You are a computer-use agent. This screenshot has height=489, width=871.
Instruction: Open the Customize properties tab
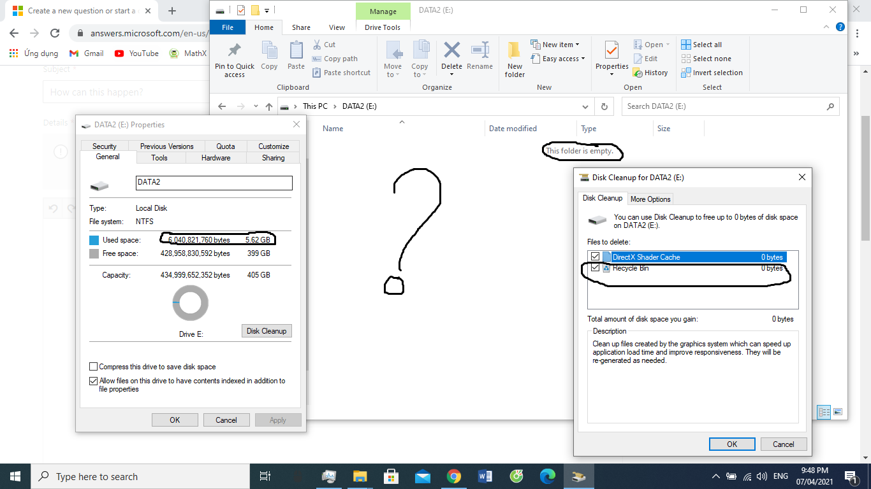(x=274, y=146)
